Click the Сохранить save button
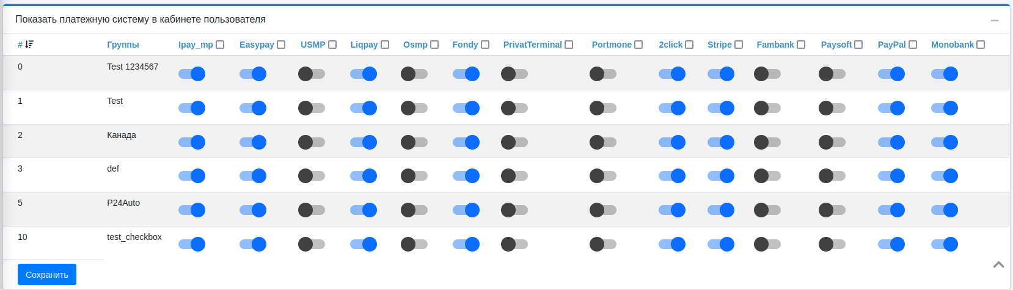The image size is (1013, 290). [47, 275]
